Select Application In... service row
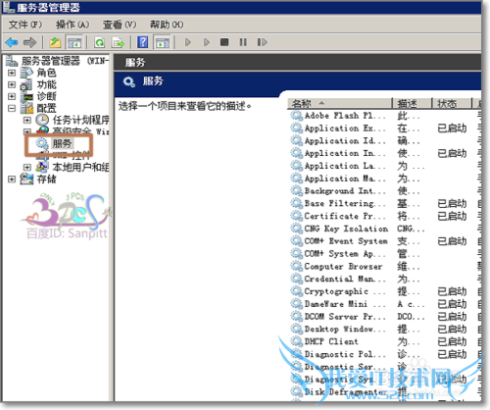The height and width of the screenshot is (410, 490). point(385,153)
